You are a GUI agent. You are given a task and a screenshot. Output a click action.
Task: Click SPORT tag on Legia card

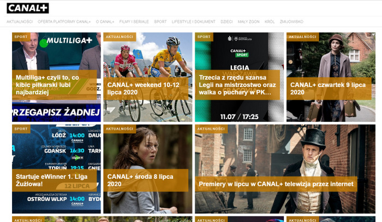coord(204,37)
